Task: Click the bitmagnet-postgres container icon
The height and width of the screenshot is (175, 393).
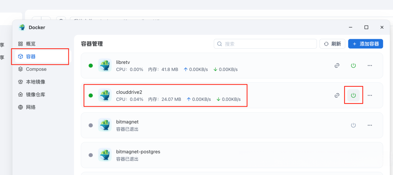Action: tap(105, 155)
